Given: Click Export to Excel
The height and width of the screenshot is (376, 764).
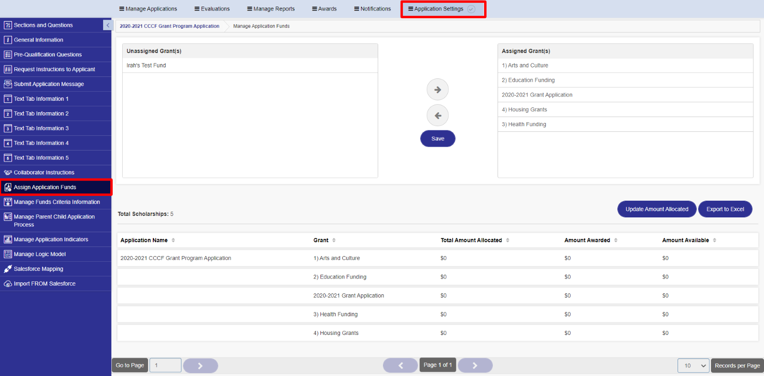Looking at the screenshot, I should click(x=725, y=209).
